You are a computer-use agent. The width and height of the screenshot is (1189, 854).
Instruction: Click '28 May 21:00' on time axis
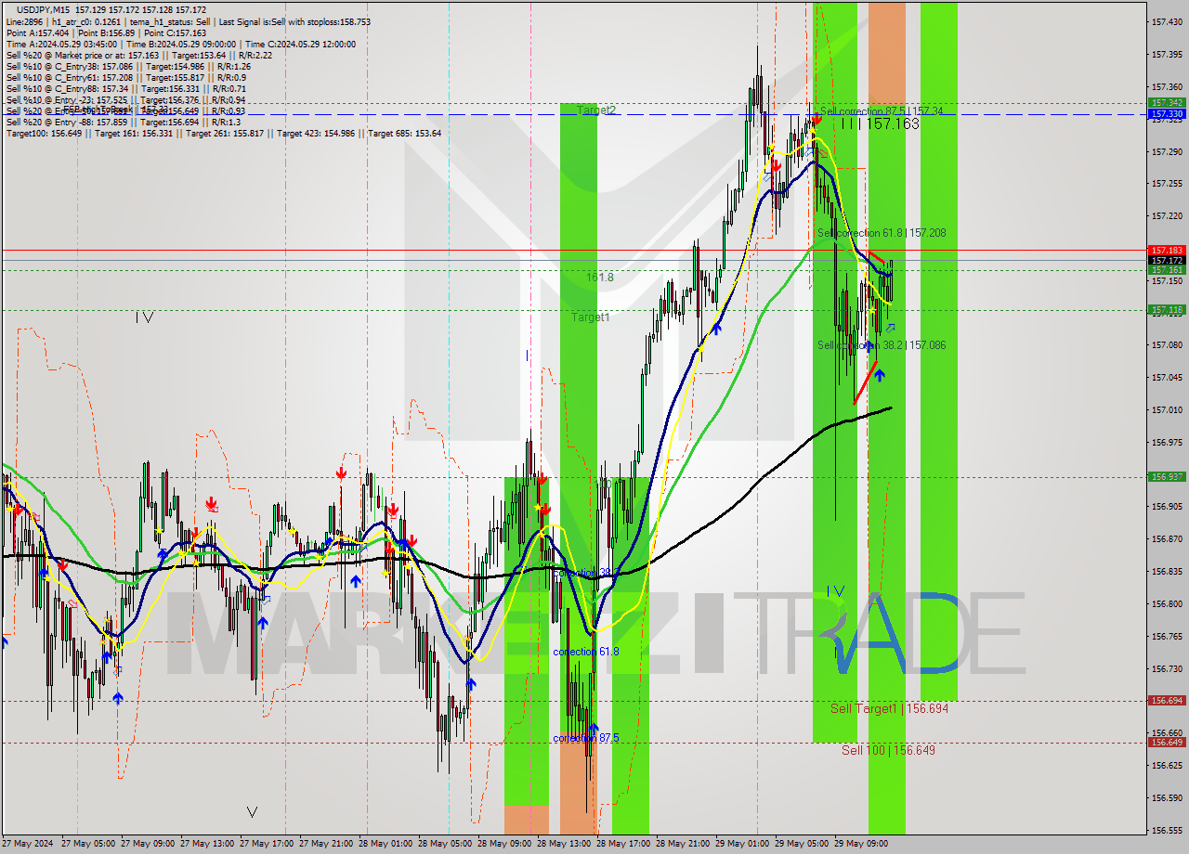(683, 844)
